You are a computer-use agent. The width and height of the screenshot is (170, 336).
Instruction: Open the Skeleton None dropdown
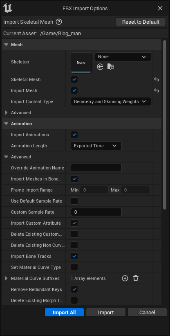(x=123, y=57)
